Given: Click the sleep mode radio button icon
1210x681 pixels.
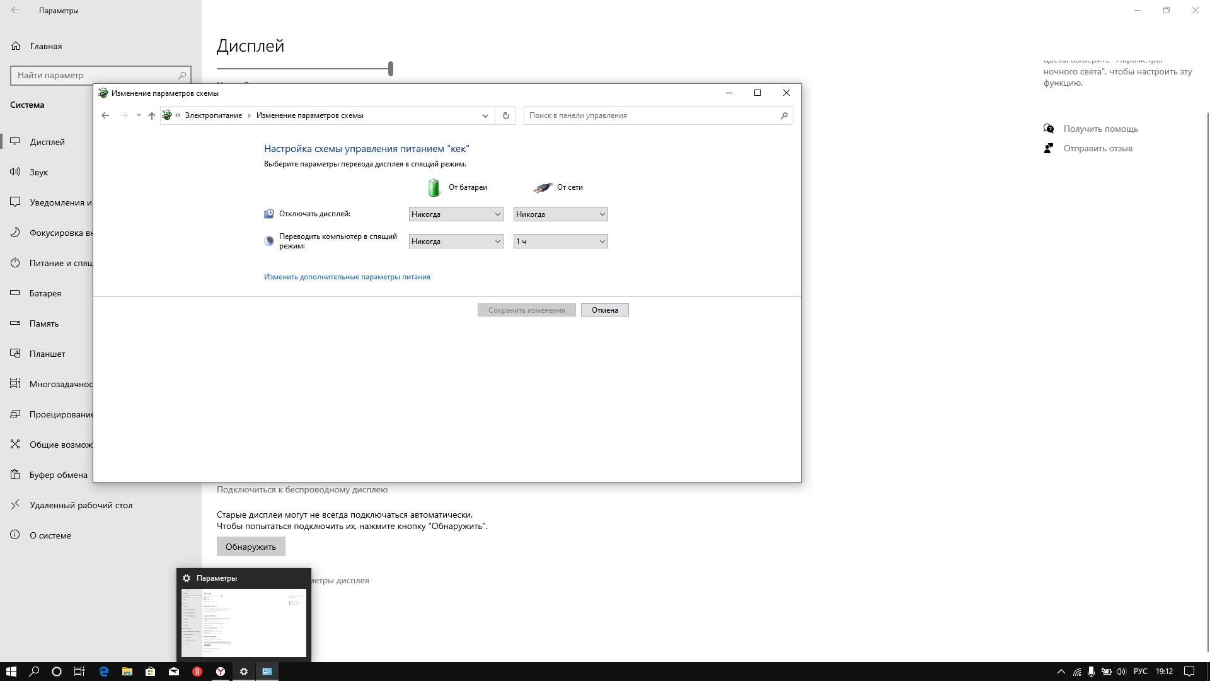Looking at the screenshot, I should [268, 240].
